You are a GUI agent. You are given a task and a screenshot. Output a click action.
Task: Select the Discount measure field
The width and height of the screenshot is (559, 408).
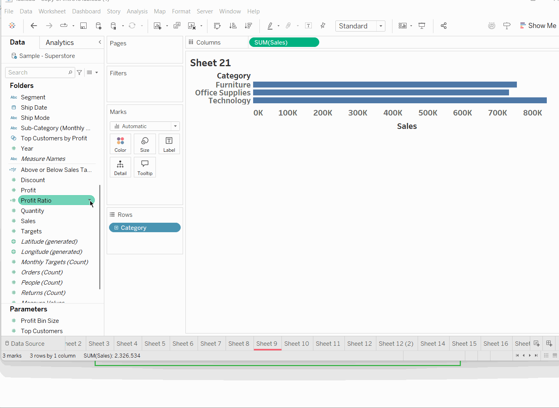coord(33,180)
